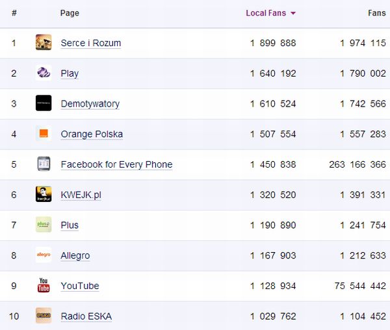The image size is (390, 330).
Task: Click the YouTube logo icon
Action: [x=44, y=285]
